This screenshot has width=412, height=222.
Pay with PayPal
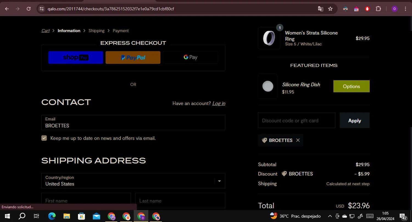click(x=133, y=57)
